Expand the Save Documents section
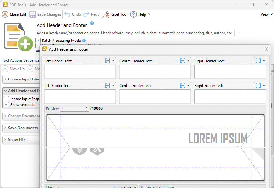The width and height of the screenshot is (274, 188). (21, 128)
